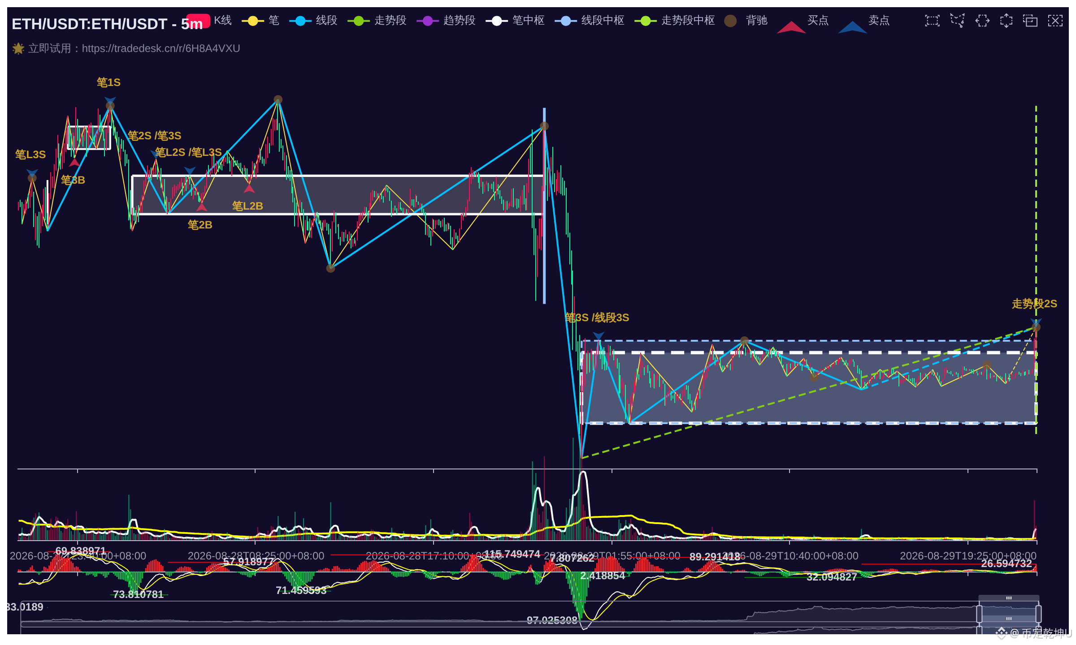The image size is (1076, 645).
Task: Click the 笔2S /笔3S annotation label
Action: click(x=154, y=136)
